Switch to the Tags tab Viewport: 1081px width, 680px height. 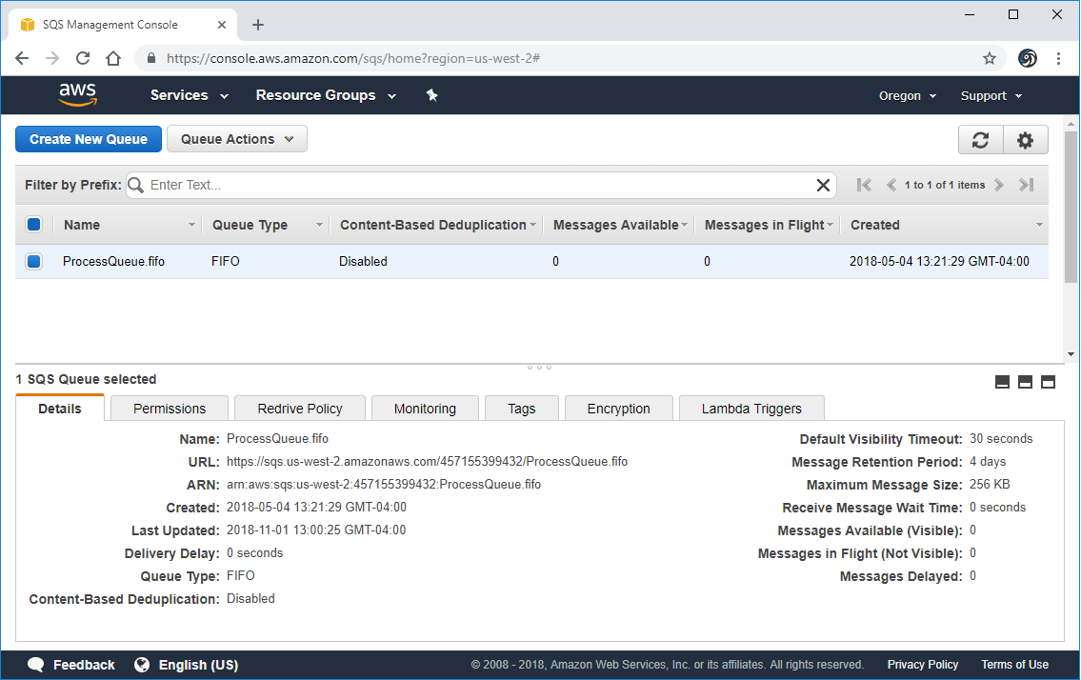click(522, 409)
